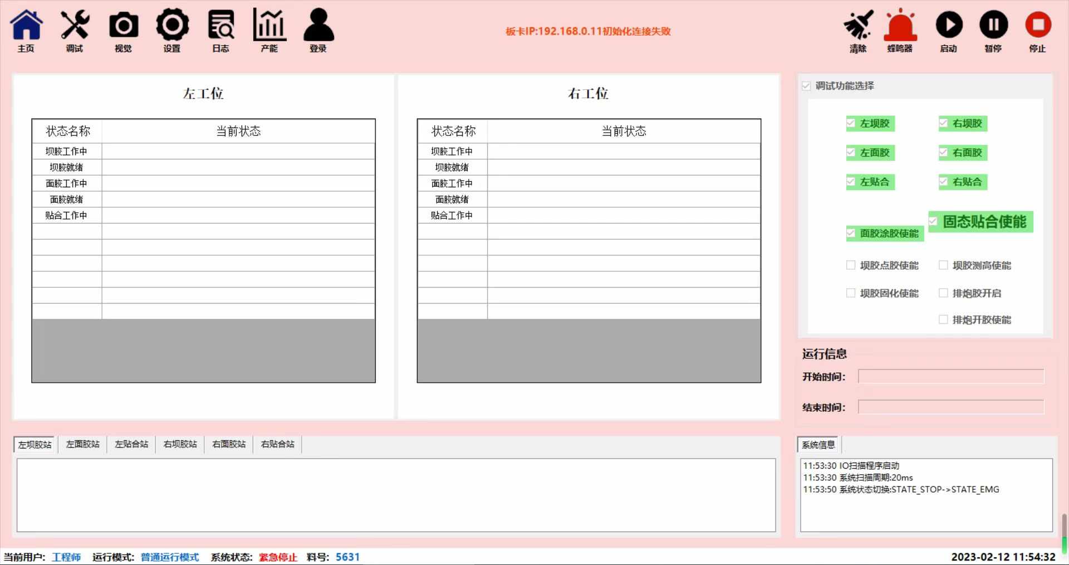Toggle the 调试功能选择 checkbox
Viewport: 1069px width, 565px height.
click(x=806, y=86)
